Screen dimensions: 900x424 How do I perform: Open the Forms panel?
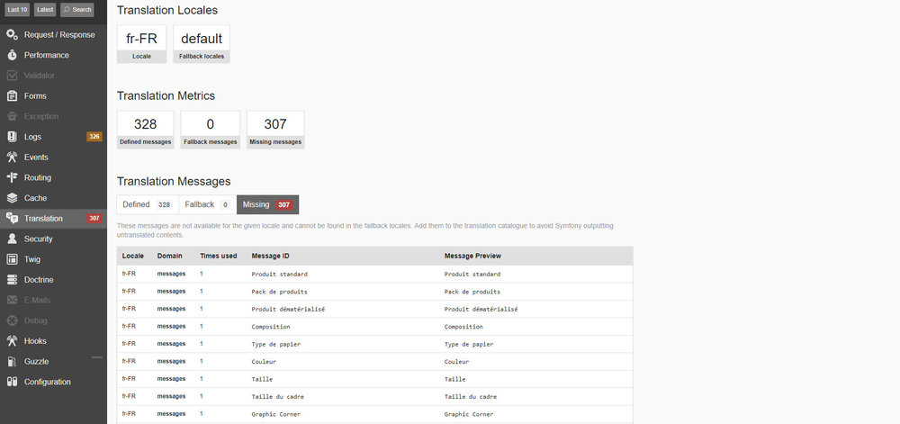pos(53,95)
